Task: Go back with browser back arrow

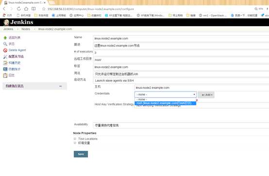Action: pyautogui.click(x=4, y=9)
